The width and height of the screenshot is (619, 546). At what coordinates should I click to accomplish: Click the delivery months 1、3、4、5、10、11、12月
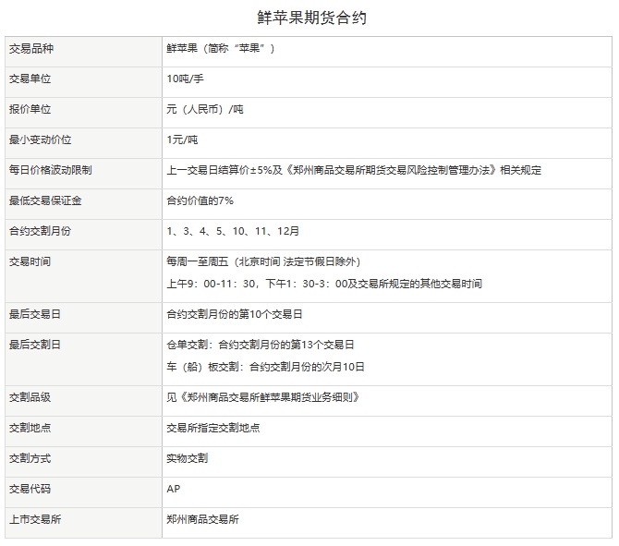[233, 231]
